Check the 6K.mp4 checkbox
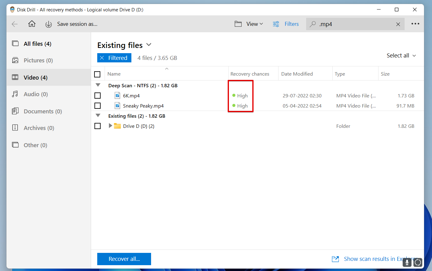432x271 pixels. (x=98, y=96)
